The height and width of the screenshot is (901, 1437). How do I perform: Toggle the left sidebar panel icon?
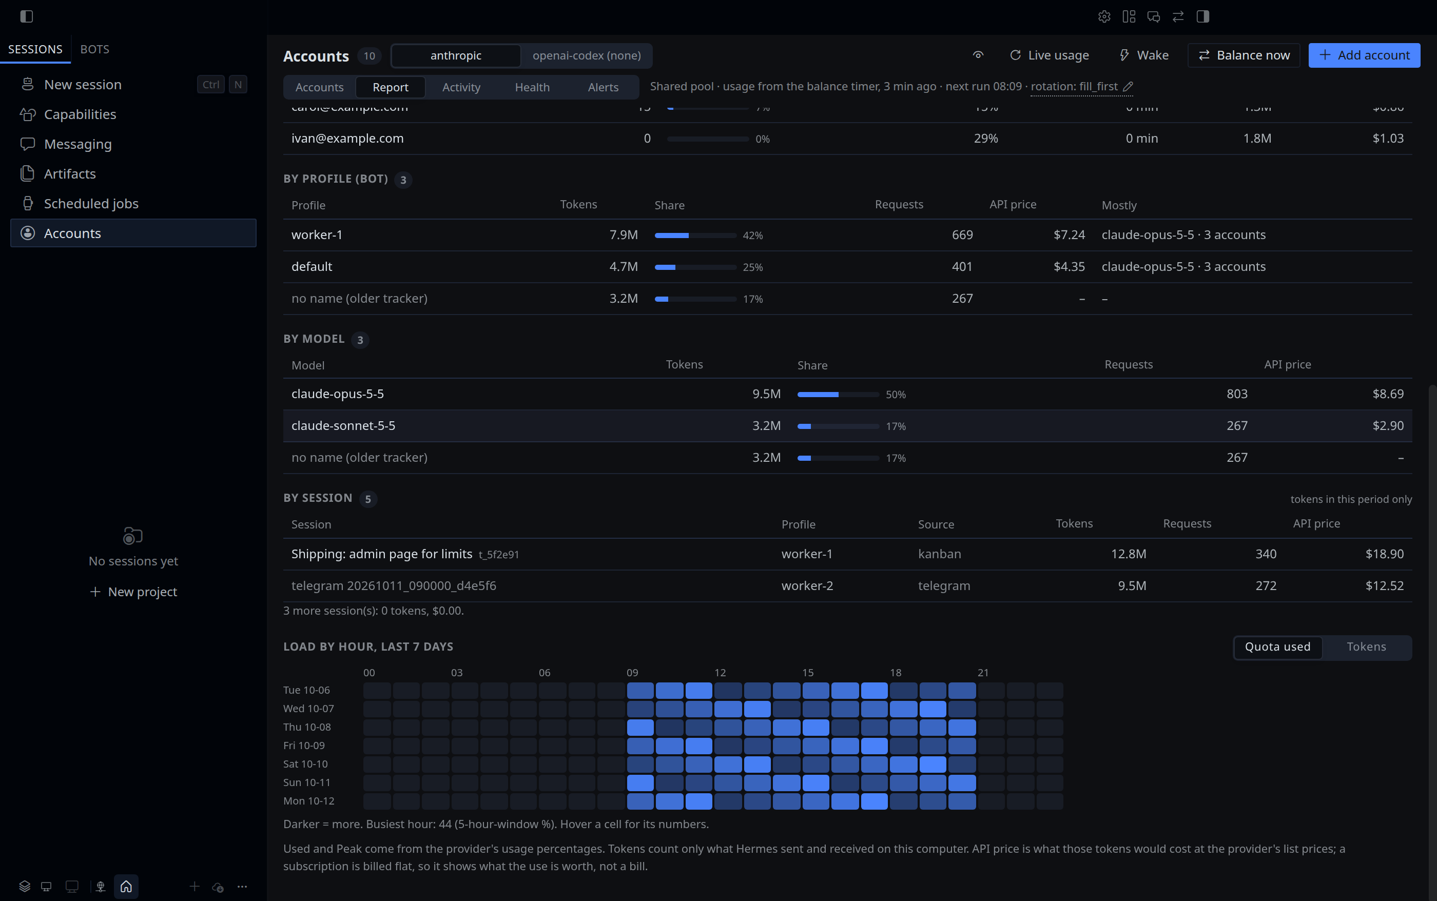pyautogui.click(x=26, y=16)
